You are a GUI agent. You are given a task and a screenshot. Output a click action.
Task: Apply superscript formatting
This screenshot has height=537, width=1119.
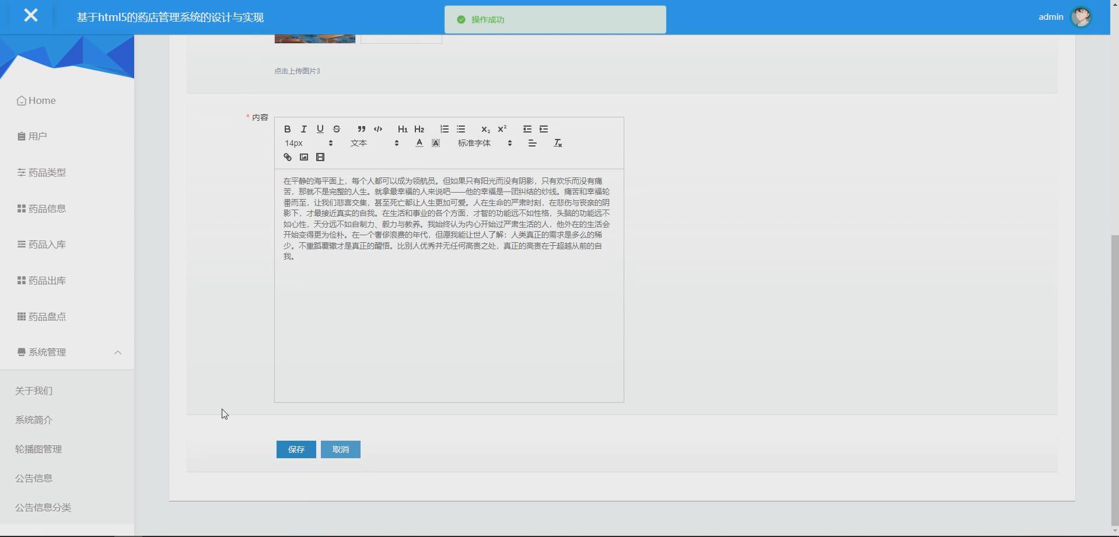[x=503, y=128]
